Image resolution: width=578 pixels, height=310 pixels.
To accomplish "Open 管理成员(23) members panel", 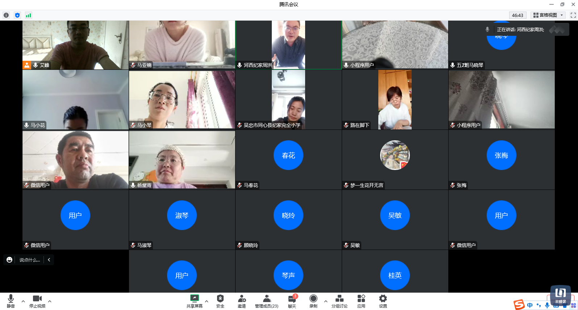I will (267, 301).
